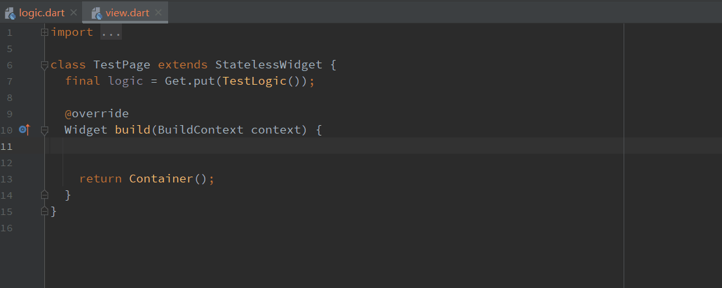Click the BuildContext parameter type
The width and height of the screenshot is (722, 288).
click(x=201, y=130)
